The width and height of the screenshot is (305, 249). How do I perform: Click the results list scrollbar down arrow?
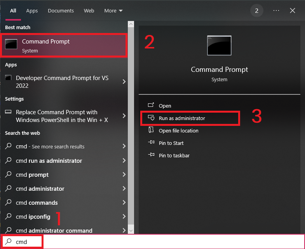pyautogui.click(x=131, y=231)
